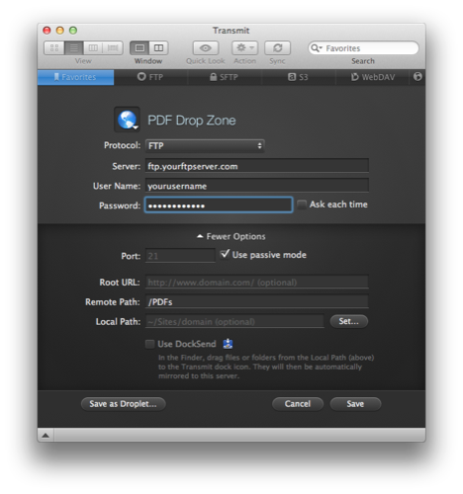
Task: Click the Root URL field
Action: 257,283
